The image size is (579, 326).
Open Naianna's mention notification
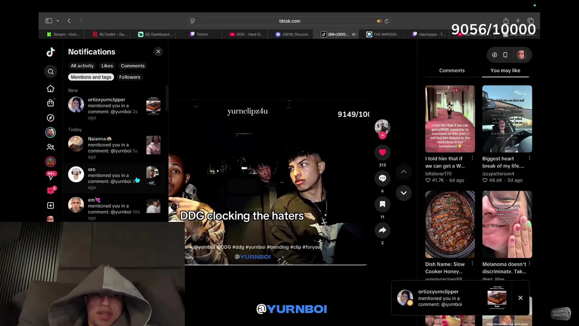pos(115,148)
